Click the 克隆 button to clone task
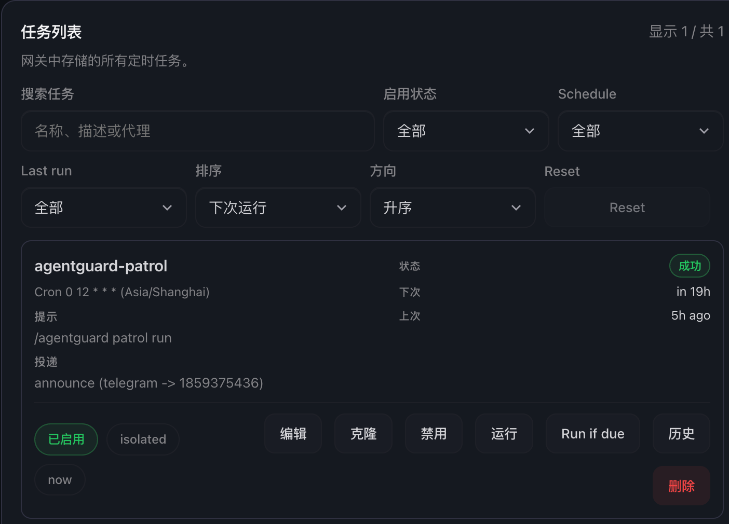Viewport: 729px width, 524px height. [363, 434]
